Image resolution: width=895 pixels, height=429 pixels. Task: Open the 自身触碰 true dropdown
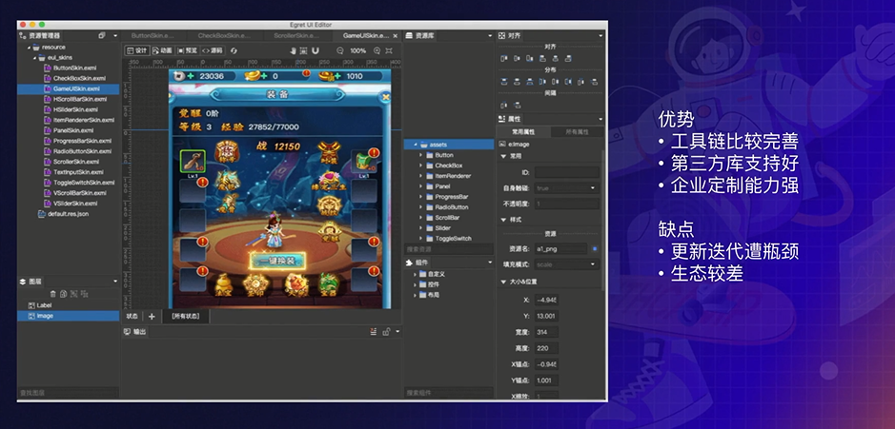[x=567, y=188]
